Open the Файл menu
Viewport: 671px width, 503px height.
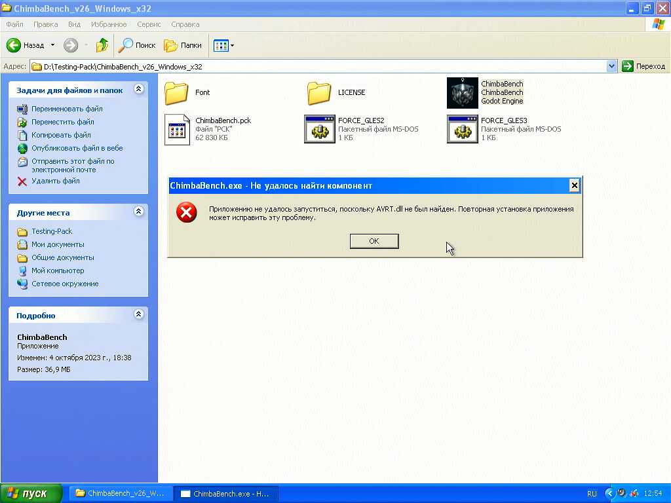tap(14, 24)
